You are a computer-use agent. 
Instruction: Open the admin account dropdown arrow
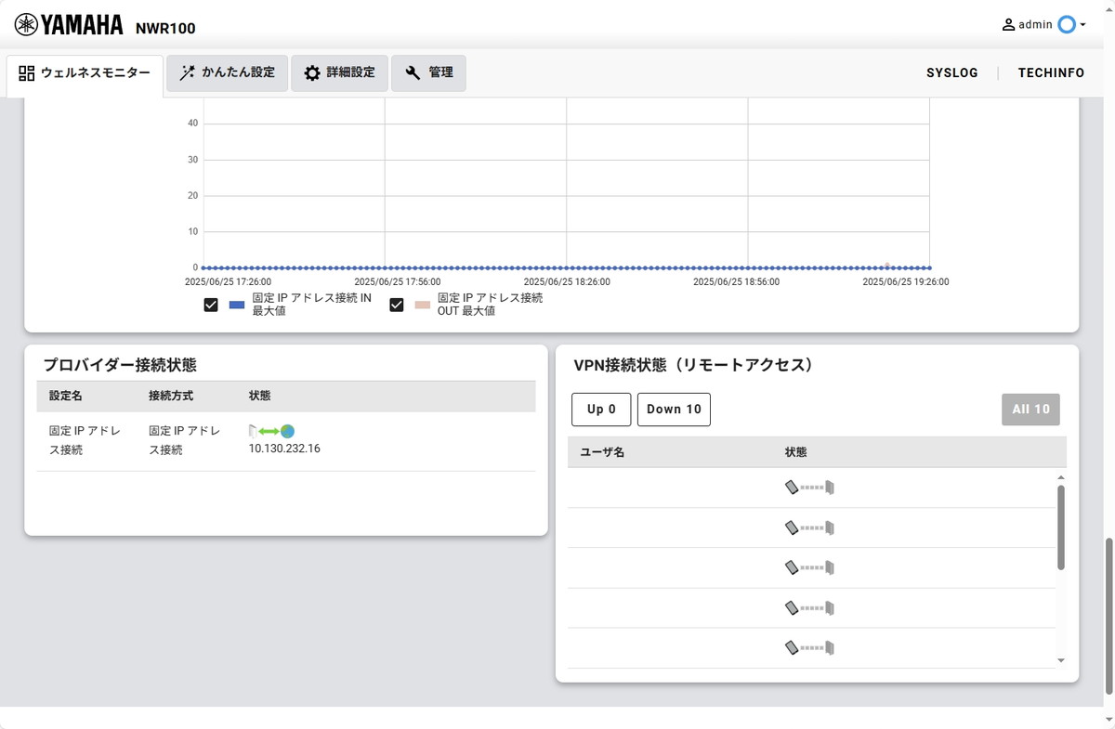1083,25
